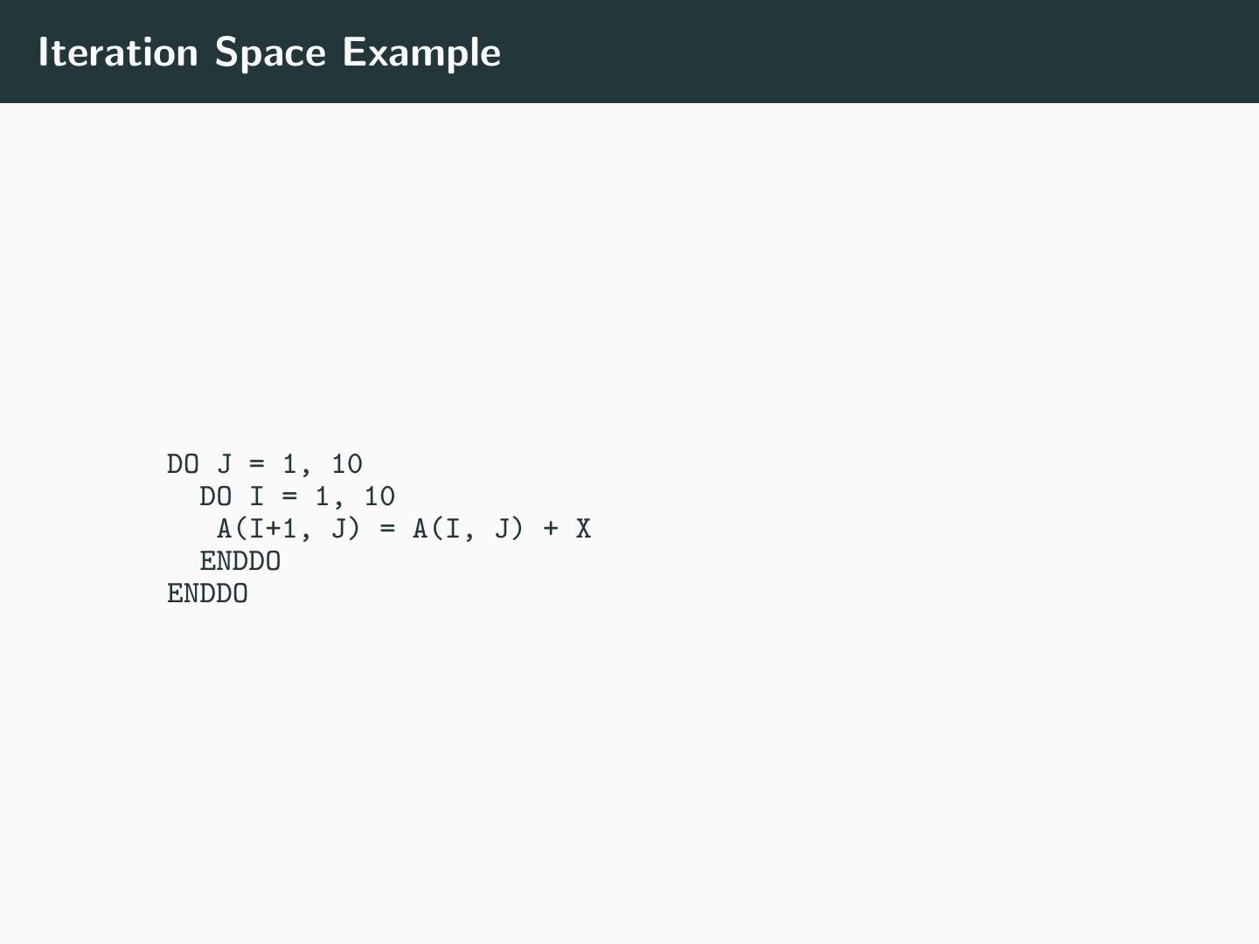Click the equals sign in the assignment statement
This screenshot has height=944, width=1259.
coord(387,529)
